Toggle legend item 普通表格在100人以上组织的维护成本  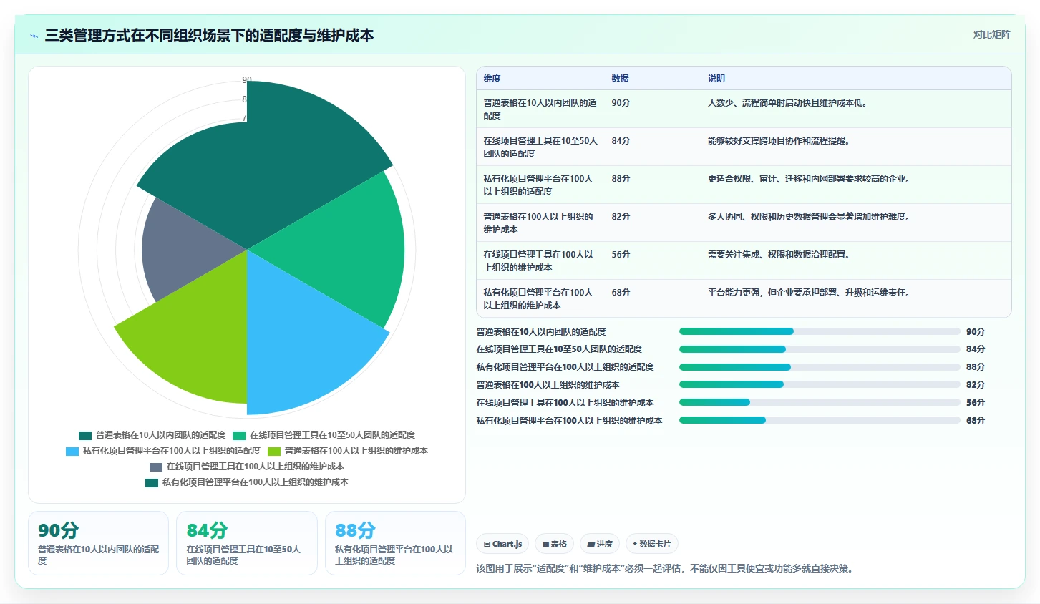(348, 451)
